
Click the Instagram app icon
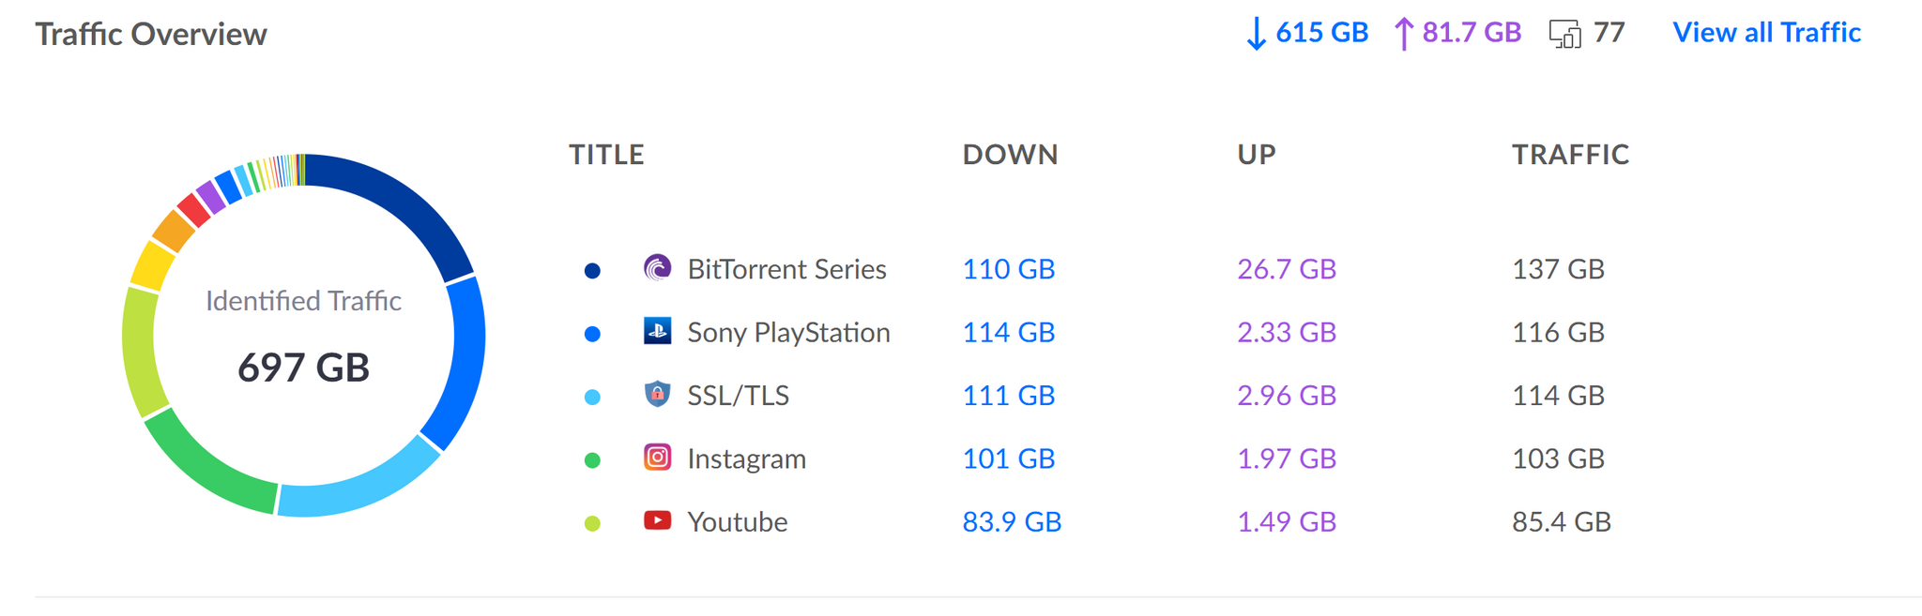657,458
